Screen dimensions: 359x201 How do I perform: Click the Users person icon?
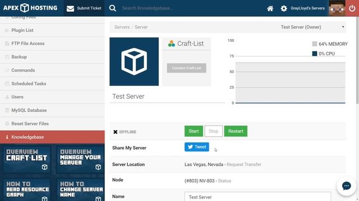click(7, 97)
